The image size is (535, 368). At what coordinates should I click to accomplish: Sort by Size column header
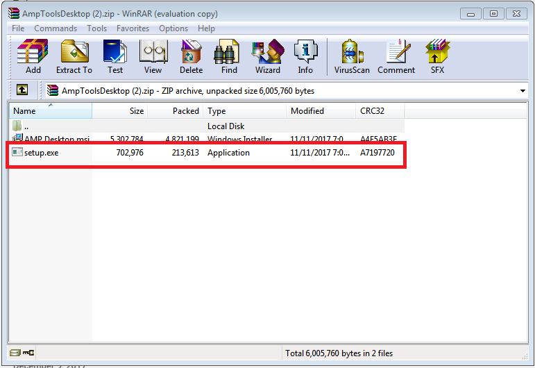pos(120,111)
